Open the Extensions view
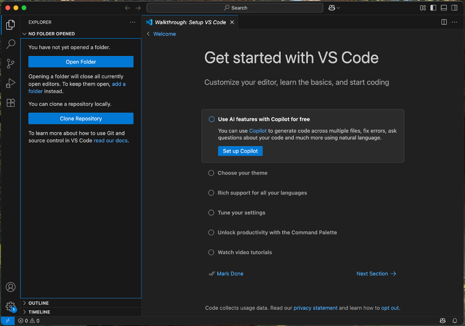The width and height of the screenshot is (465, 326). (10, 103)
